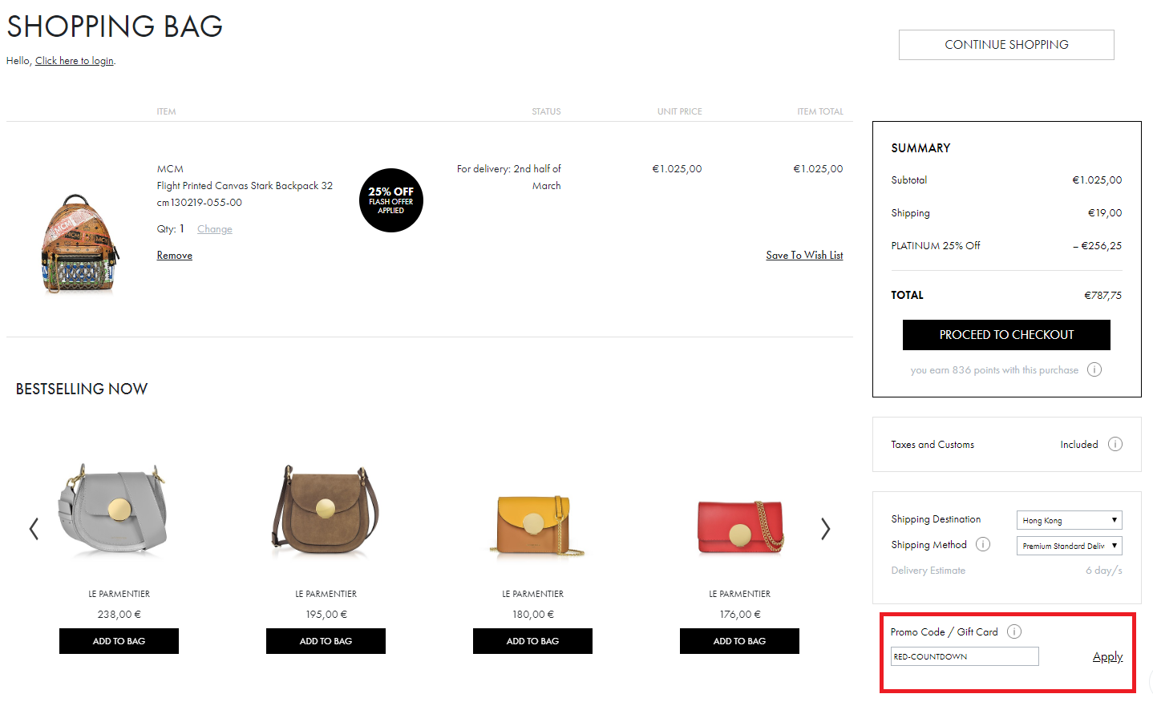Viewport: 1153px width, 706px height.
Task: Click the Promo Code / Gift Card info icon
Action: [1014, 631]
